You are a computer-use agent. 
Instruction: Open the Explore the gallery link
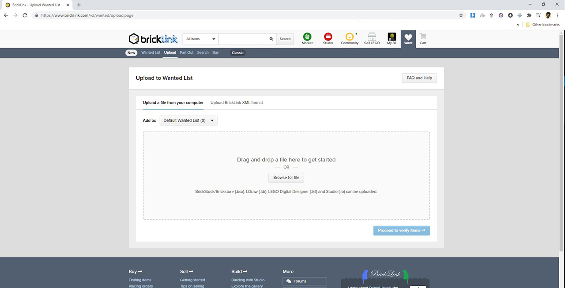pos(247,286)
